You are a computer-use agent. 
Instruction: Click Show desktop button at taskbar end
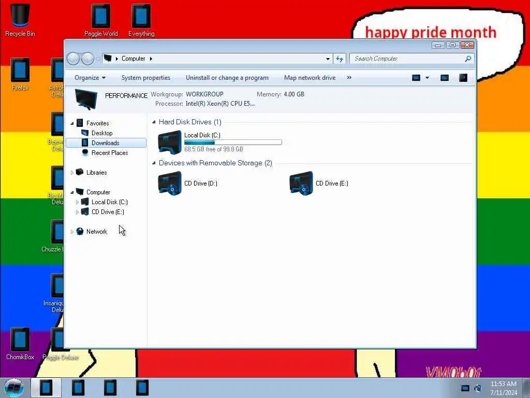(526, 388)
